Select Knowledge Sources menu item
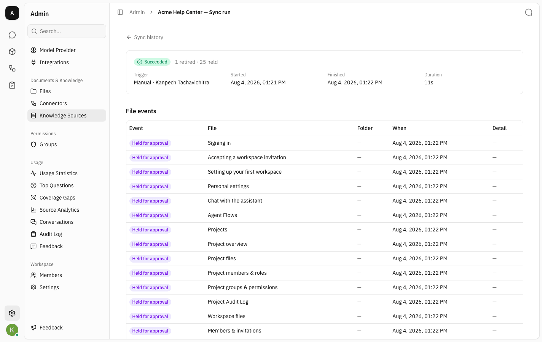Screen dimensions: 548x342 point(67,116)
